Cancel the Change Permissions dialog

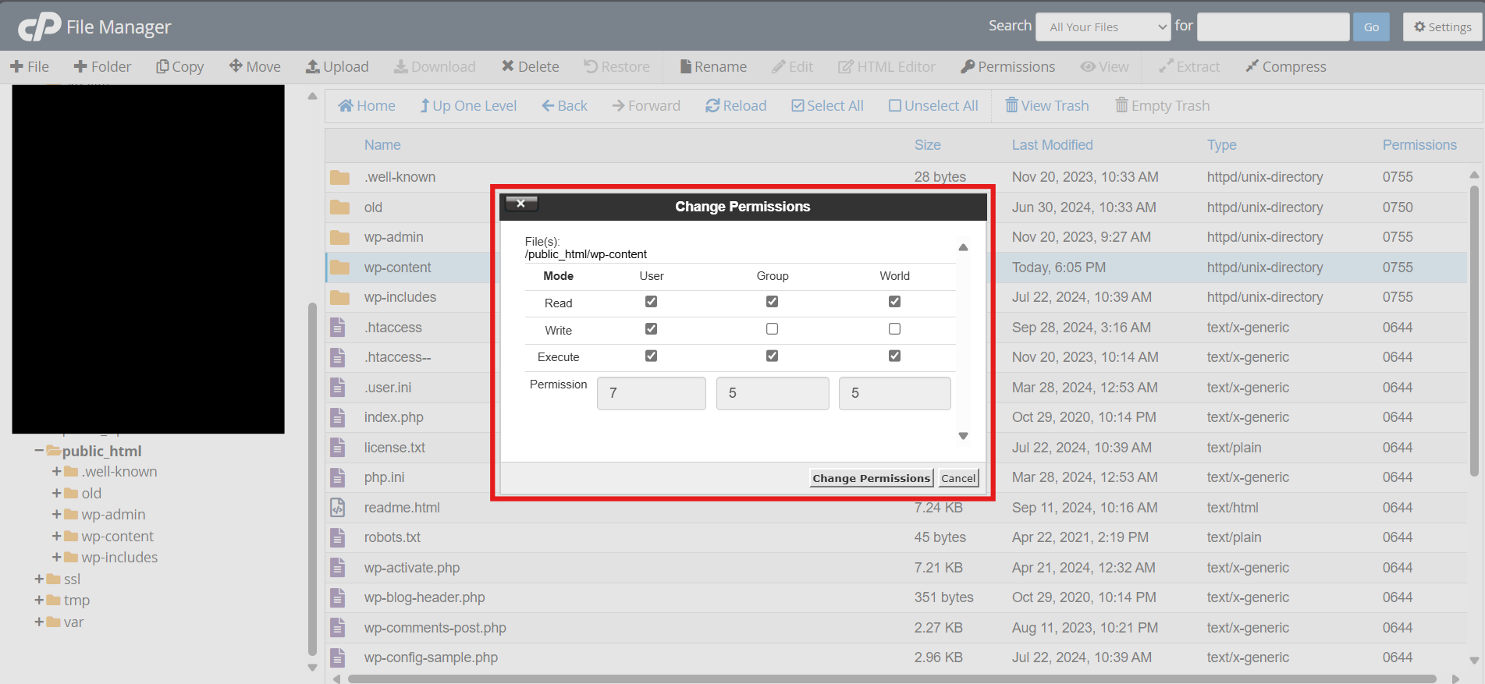957,478
